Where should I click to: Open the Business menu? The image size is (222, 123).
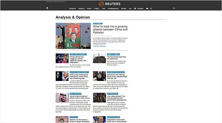point(73,9)
